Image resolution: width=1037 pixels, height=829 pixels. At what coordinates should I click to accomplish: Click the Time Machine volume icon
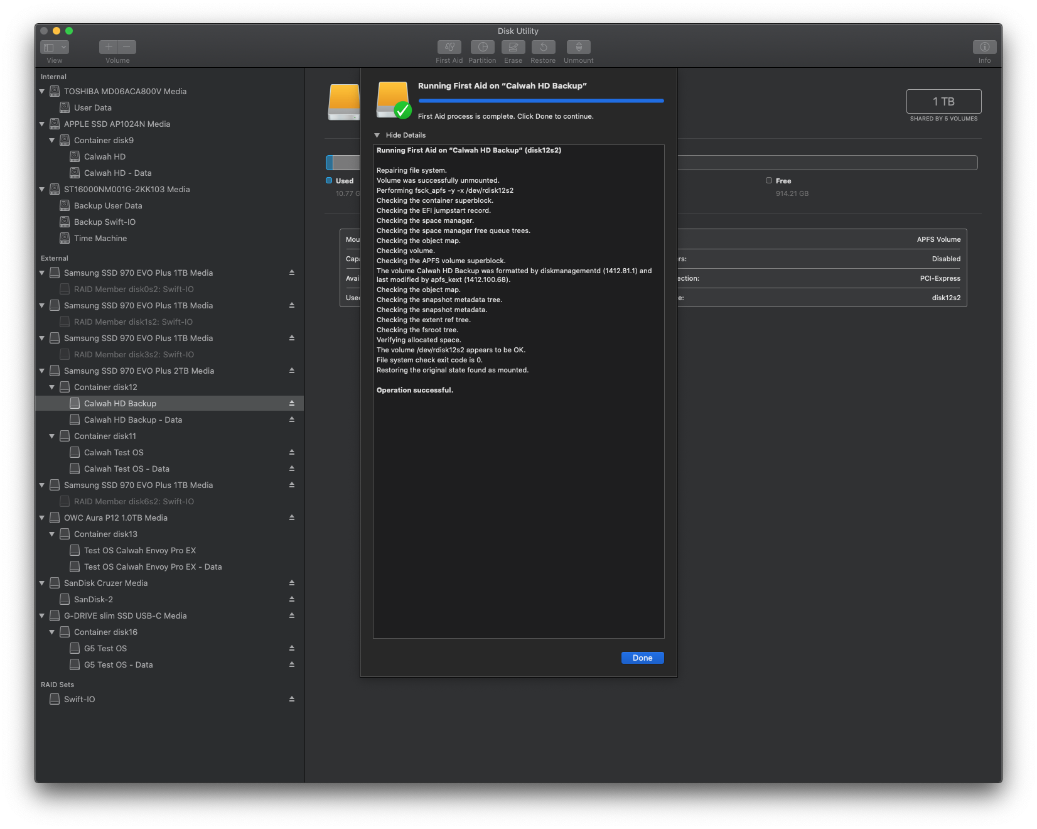click(x=65, y=238)
